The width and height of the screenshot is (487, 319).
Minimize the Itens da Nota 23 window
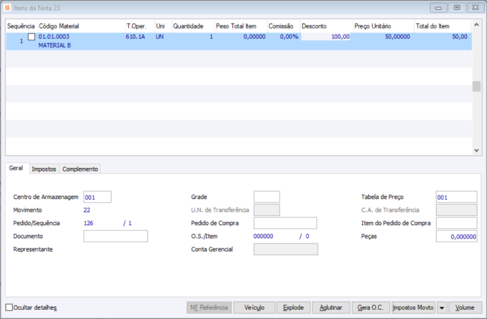click(438, 8)
